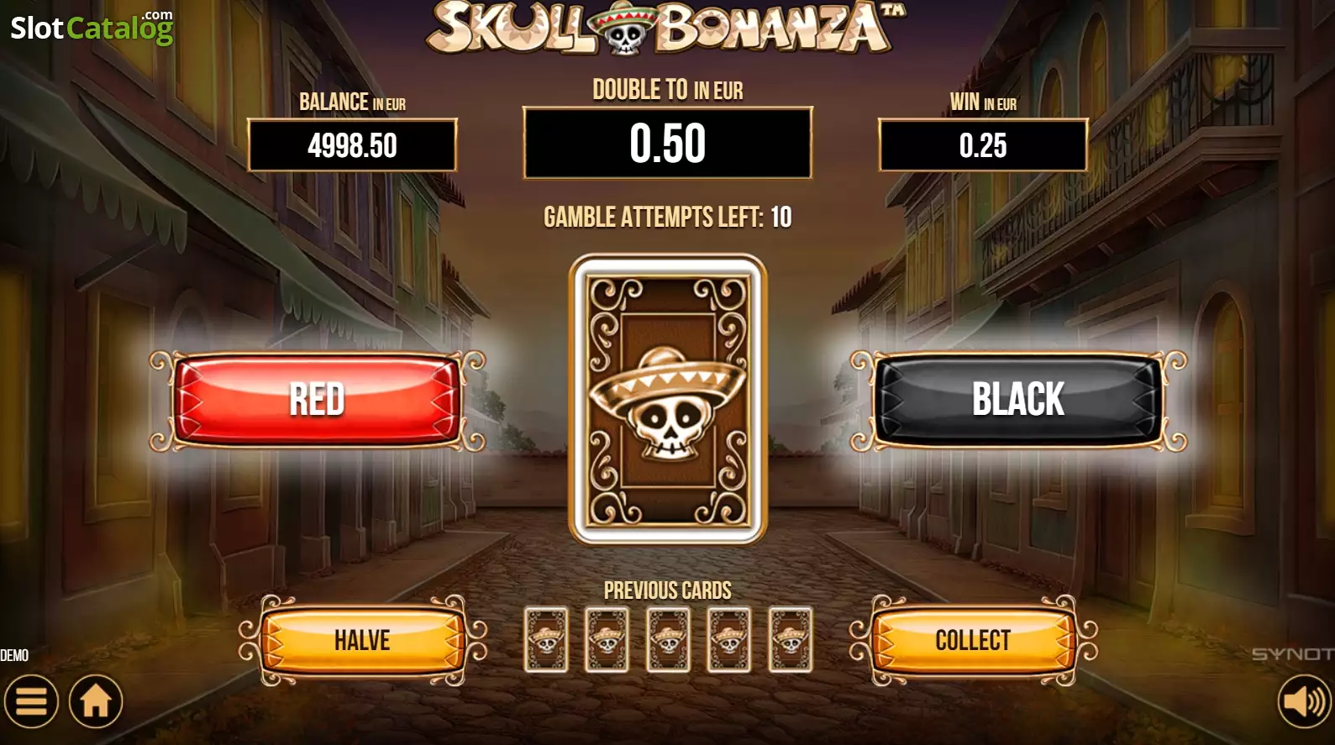
Task: Click the HALVE button
Action: point(362,640)
